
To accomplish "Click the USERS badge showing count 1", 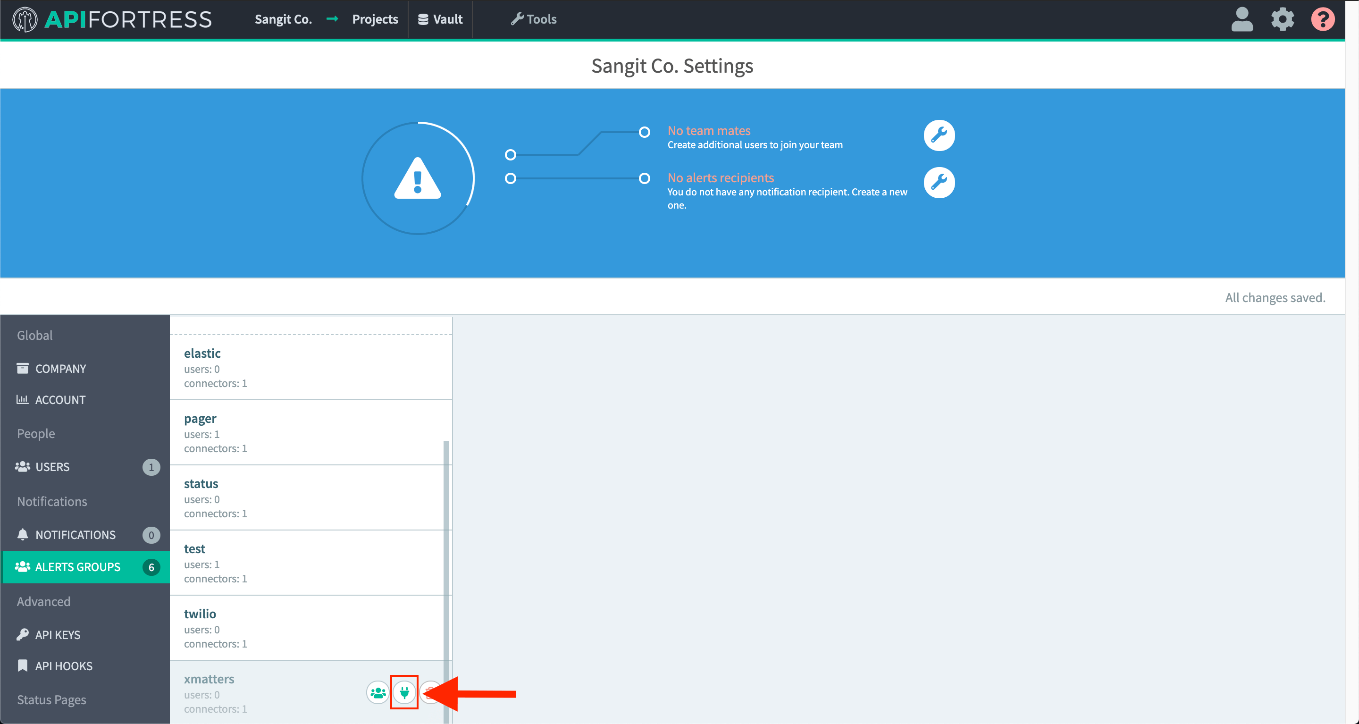I will [x=151, y=467].
